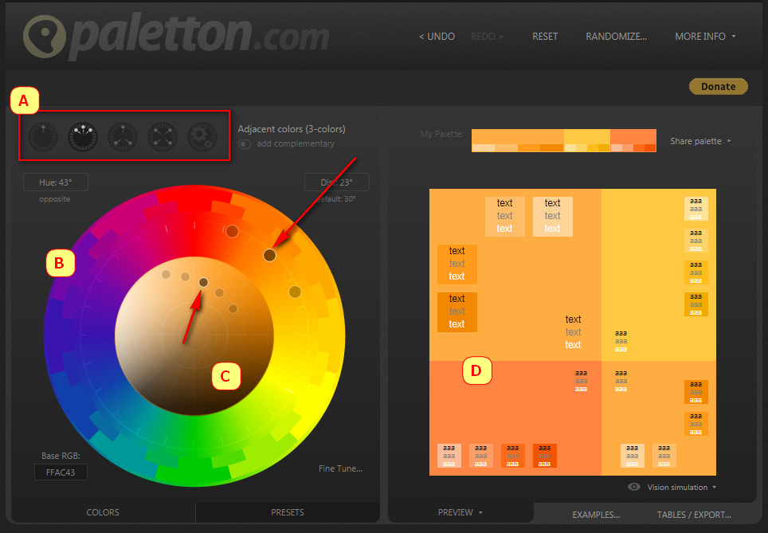Click the primary orange swatch in My Palette
The image size is (768, 533).
click(517, 137)
